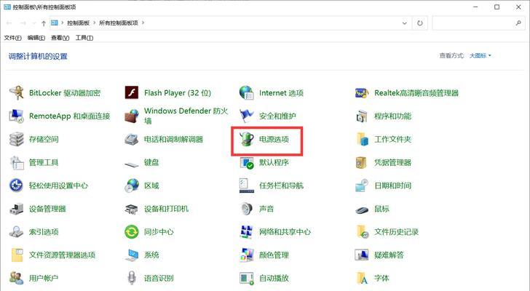This screenshot has width=530, height=291.
Task: Open the 大图标 view mode dropdown
Action: (x=480, y=56)
